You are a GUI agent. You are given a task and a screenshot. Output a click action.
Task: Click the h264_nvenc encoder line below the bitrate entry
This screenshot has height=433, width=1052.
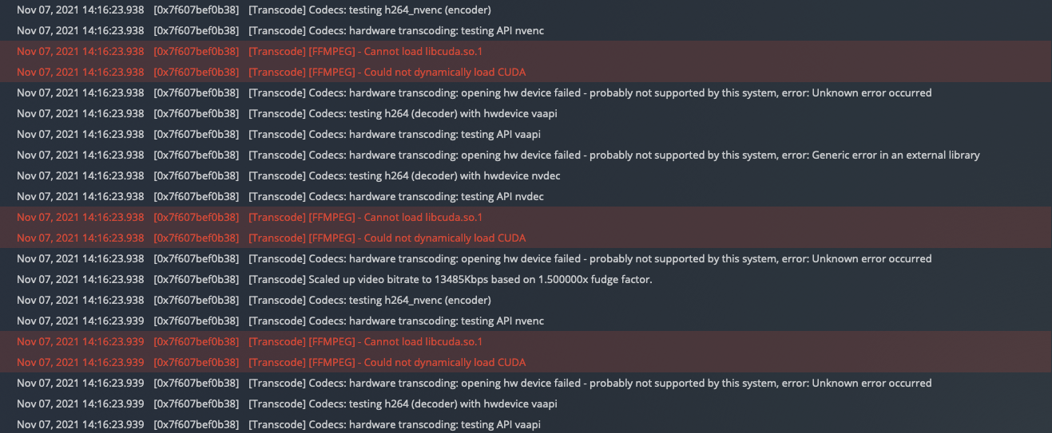(526, 300)
